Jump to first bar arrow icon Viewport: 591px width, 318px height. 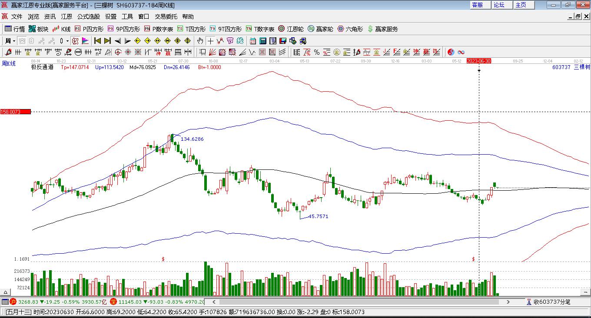(97, 41)
